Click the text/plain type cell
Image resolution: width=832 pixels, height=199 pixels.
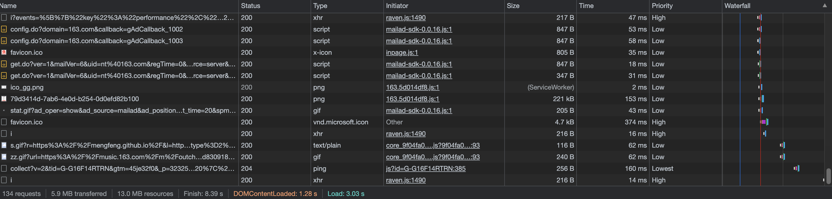pyautogui.click(x=327, y=145)
